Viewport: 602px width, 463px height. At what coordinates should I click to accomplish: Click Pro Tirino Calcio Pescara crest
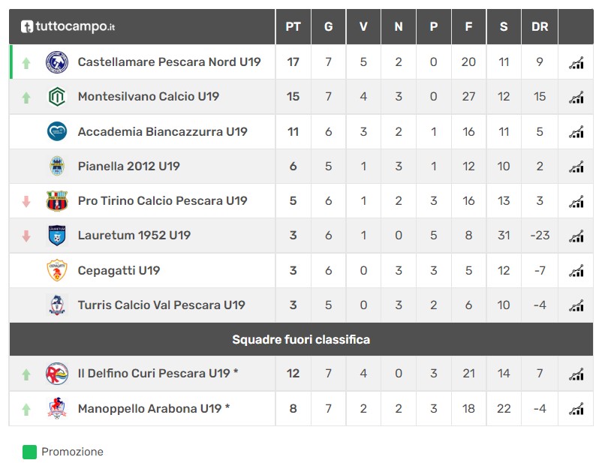coord(57,200)
